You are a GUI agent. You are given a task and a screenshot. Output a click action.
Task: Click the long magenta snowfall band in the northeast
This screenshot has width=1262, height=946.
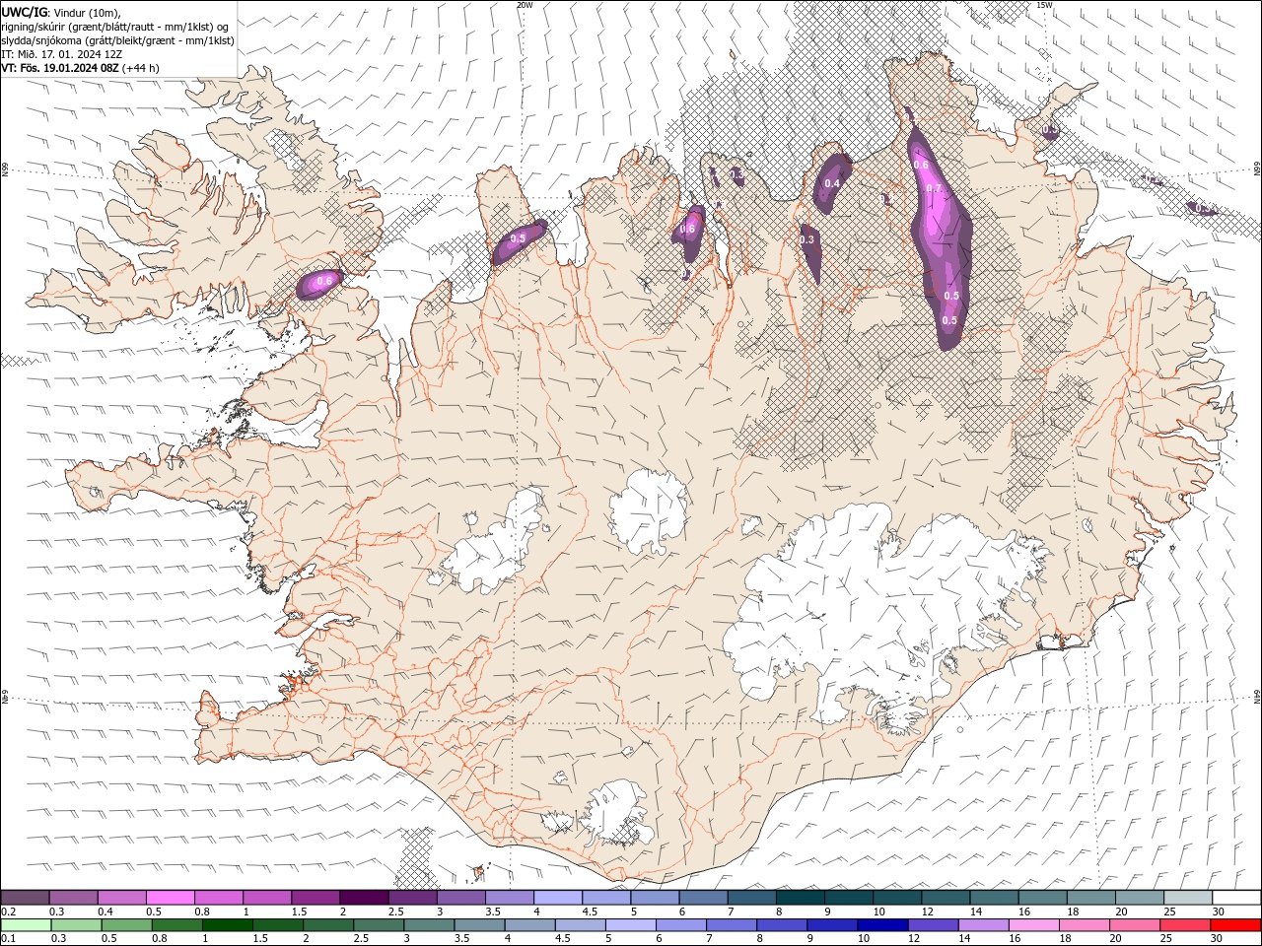pos(942,236)
